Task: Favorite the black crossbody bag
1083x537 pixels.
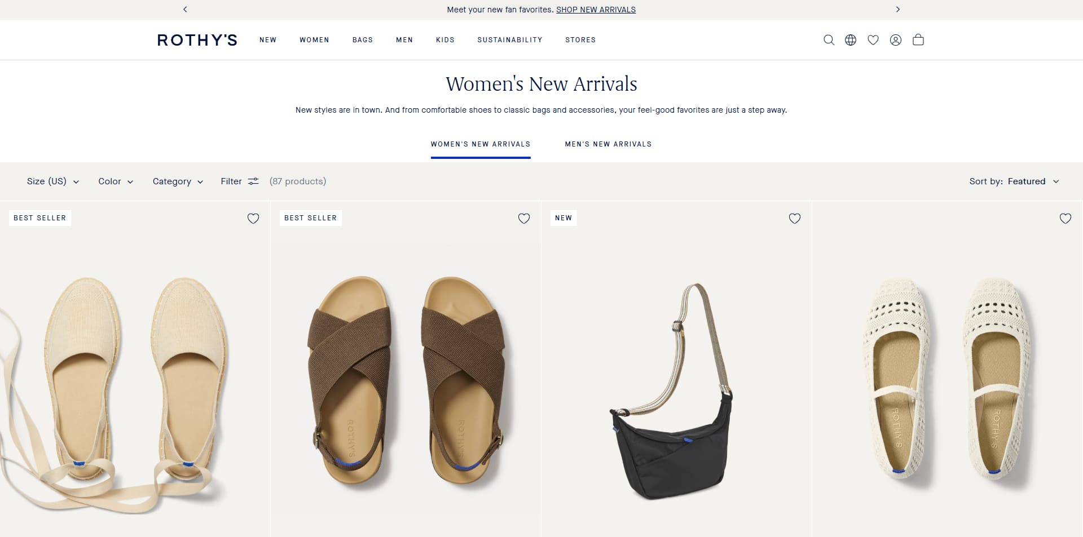Action: [795, 219]
